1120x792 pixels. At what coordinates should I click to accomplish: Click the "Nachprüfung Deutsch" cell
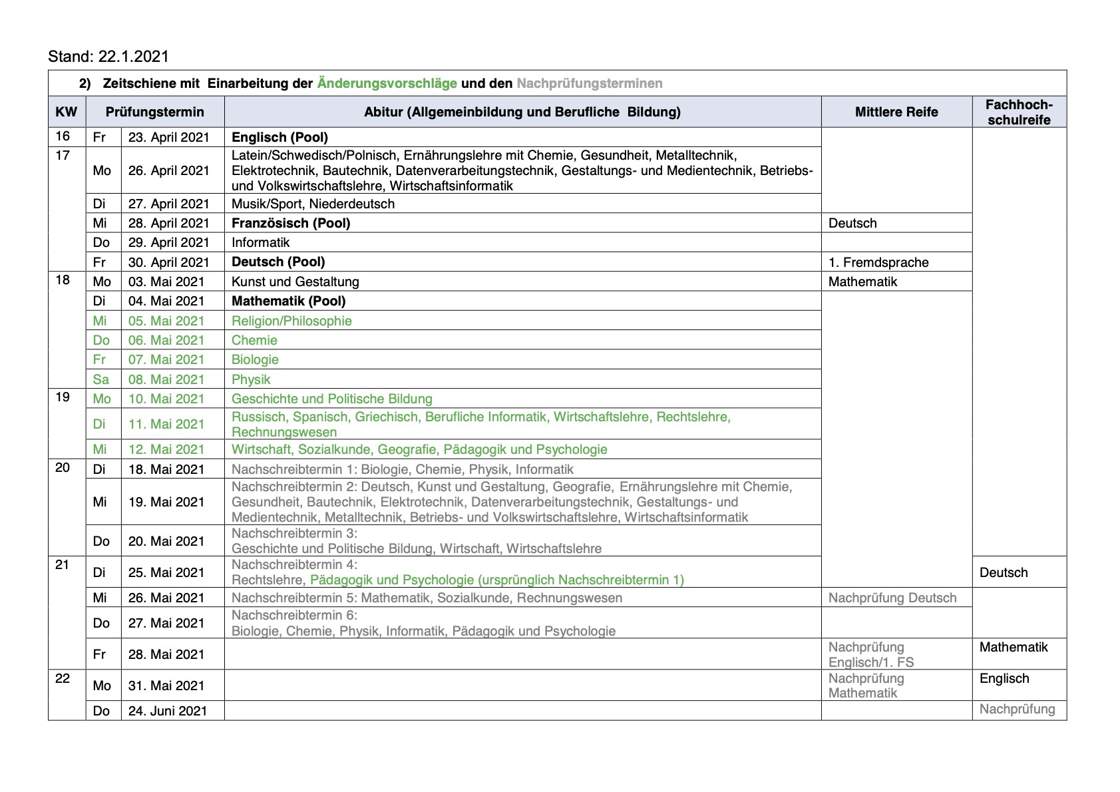pyautogui.click(x=892, y=598)
